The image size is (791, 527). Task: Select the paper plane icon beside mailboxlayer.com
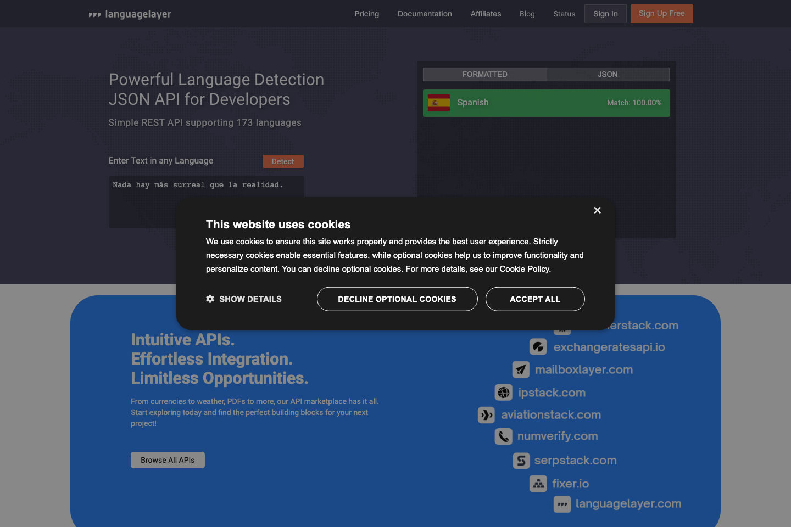coord(521,369)
